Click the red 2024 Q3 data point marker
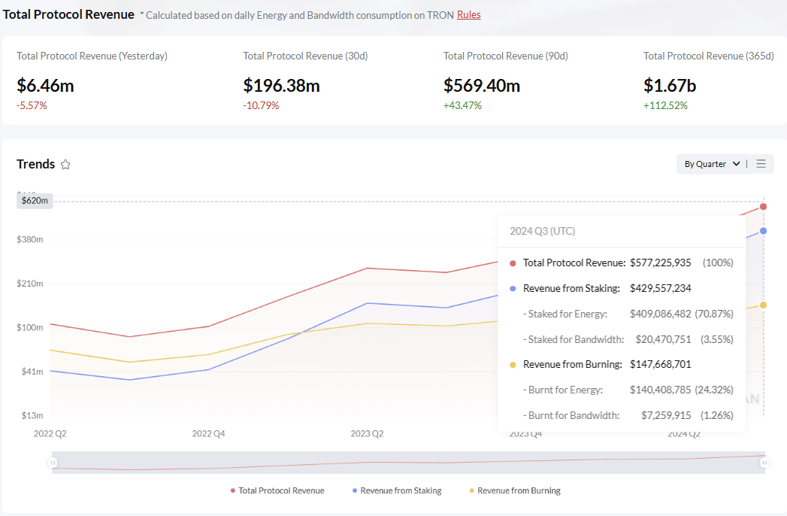787x516 pixels. click(x=763, y=205)
